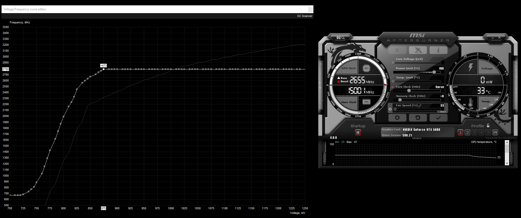Click the Fan Speed value 33
This screenshot has height=218, width=521.
442,105
